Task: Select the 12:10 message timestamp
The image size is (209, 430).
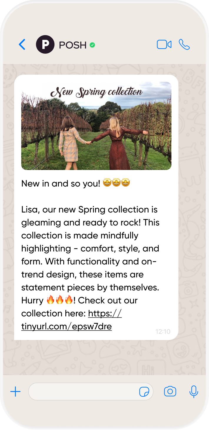Action: pos(163,332)
